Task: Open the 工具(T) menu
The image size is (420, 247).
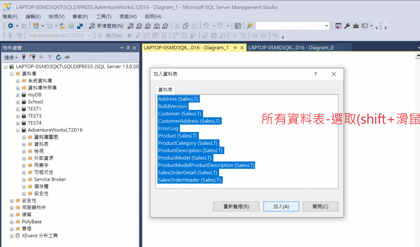Action: pyautogui.click(x=104, y=16)
